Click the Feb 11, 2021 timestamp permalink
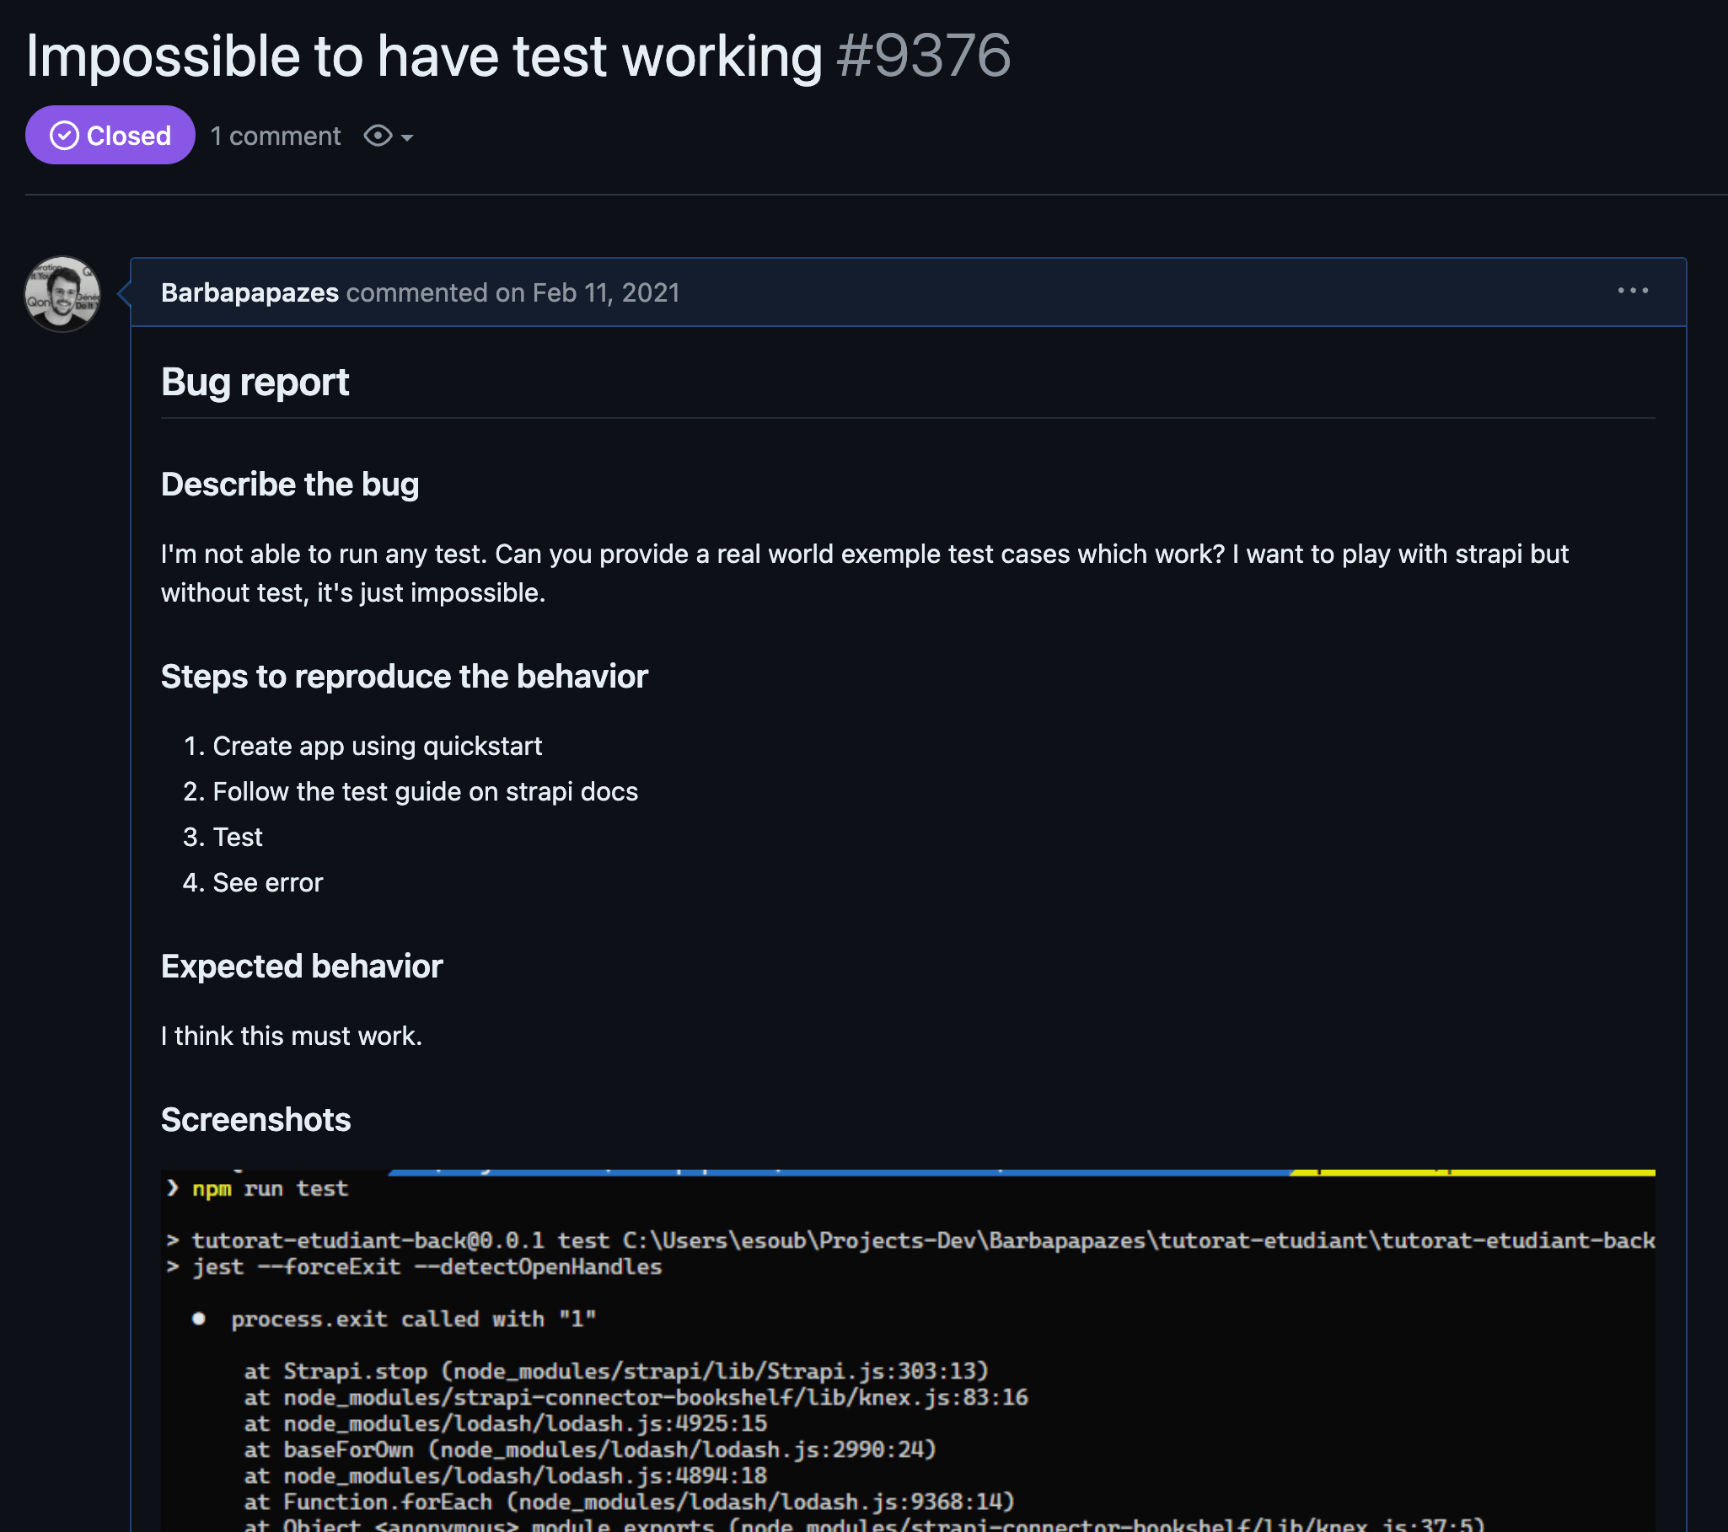This screenshot has height=1532, width=1728. point(605,292)
